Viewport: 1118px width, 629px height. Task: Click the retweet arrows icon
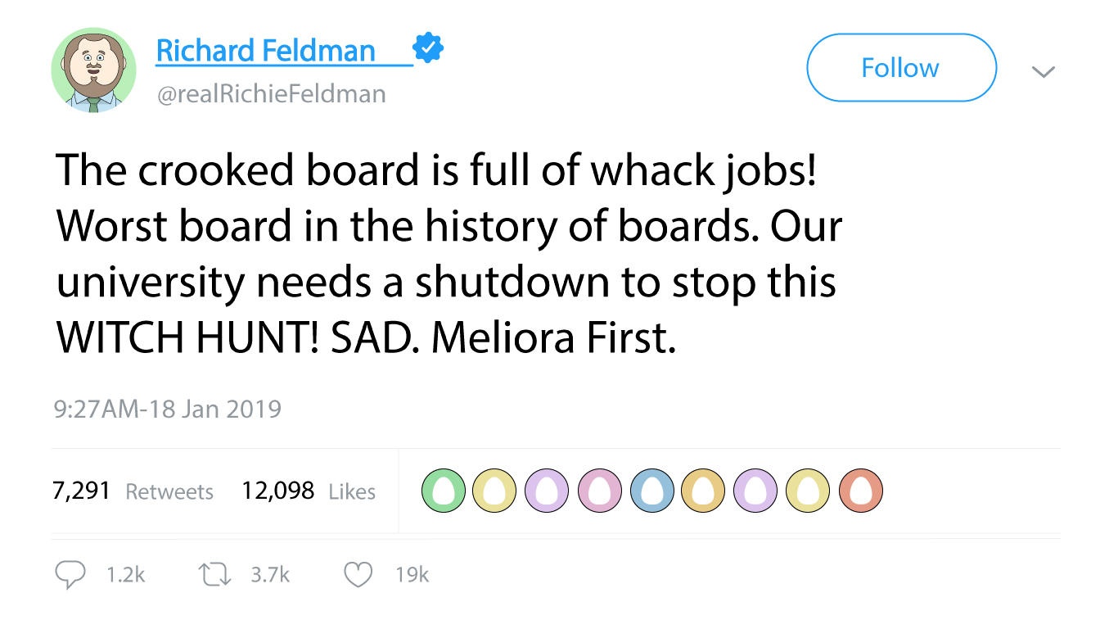214,575
